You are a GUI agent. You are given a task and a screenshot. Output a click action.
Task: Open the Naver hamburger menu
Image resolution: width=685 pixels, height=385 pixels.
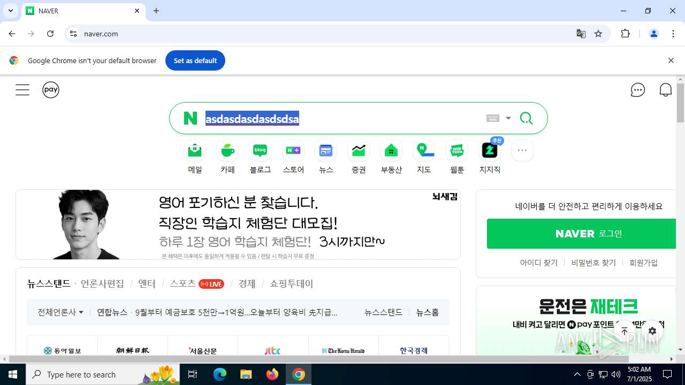click(x=22, y=90)
